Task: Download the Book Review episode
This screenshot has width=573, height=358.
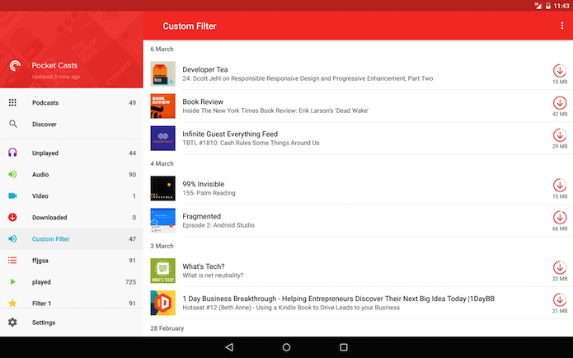Action: click(x=559, y=103)
